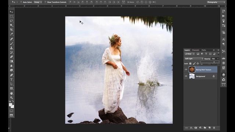Screen dimensions: 235x132
Task: Open Actions panel play icon
Action: tap(224, 16)
